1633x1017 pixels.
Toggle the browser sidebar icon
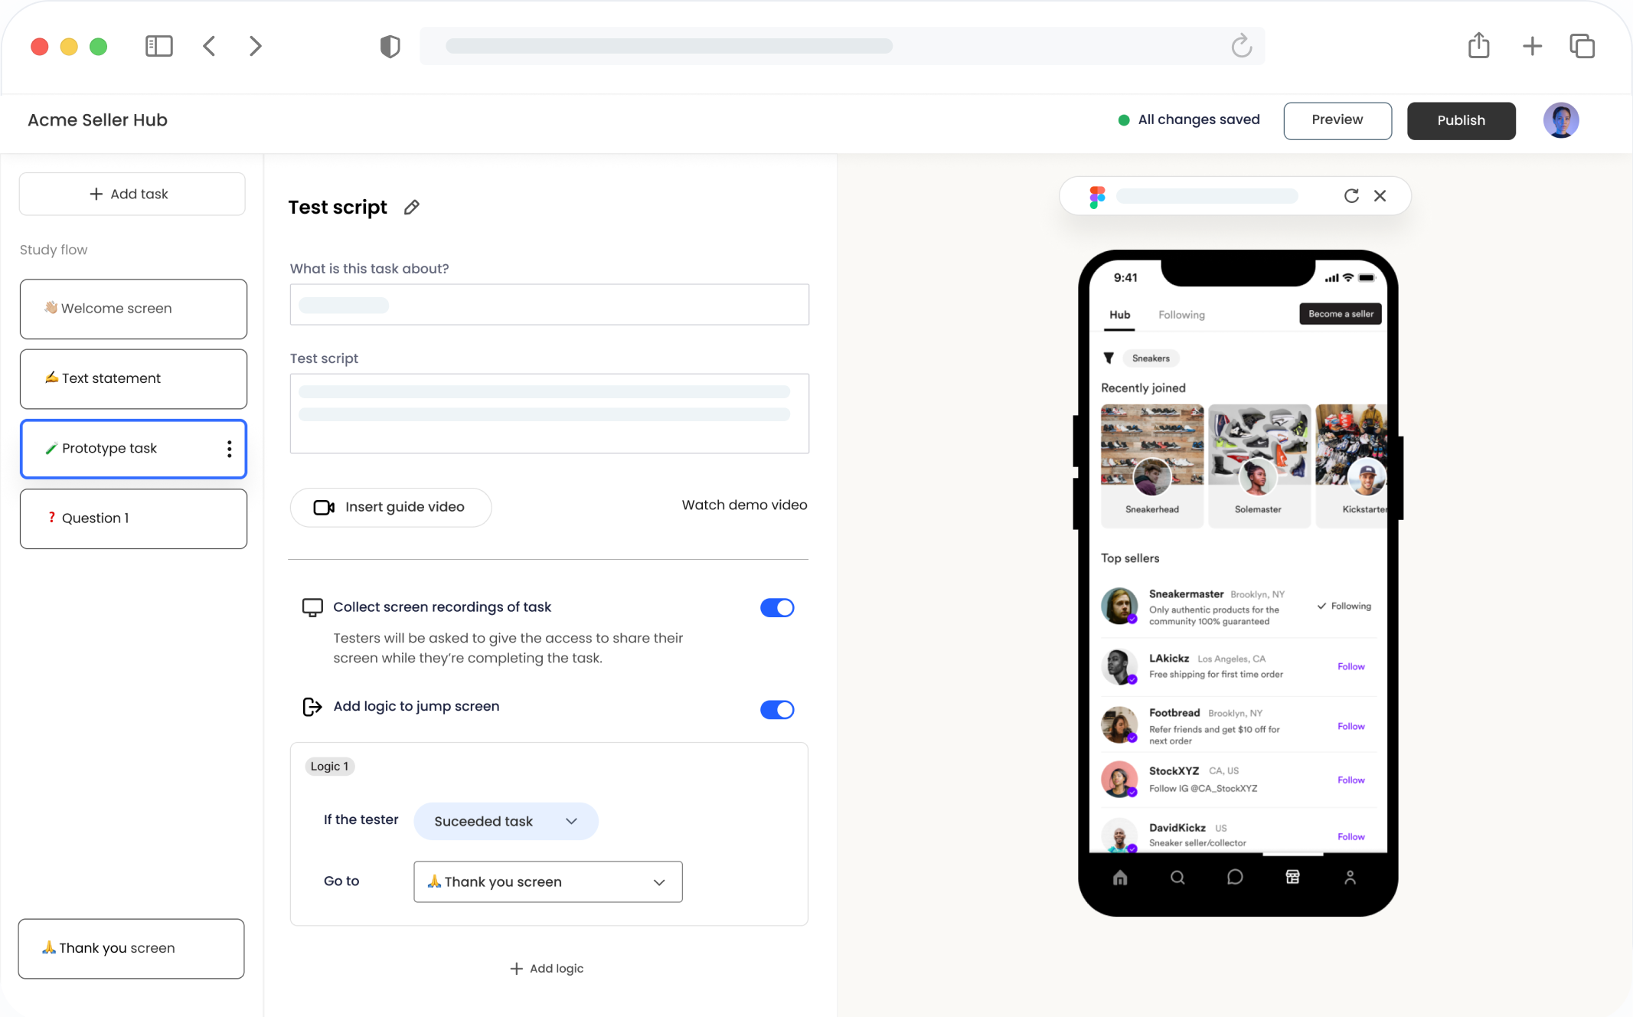click(x=159, y=46)
